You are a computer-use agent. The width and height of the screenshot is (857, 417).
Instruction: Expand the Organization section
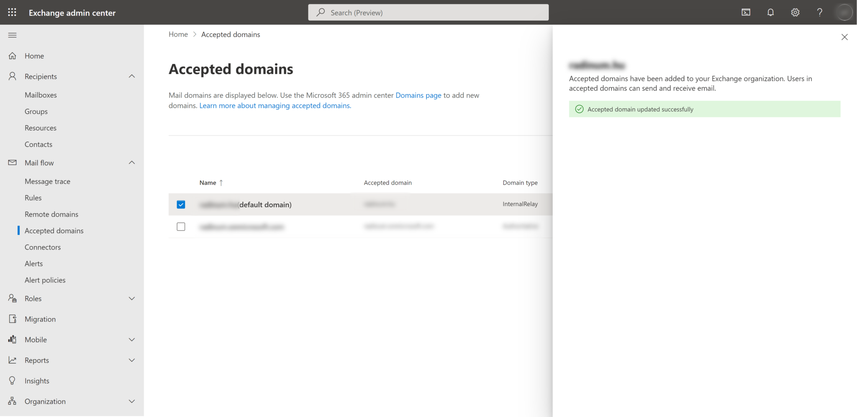[x=132, y=401]
